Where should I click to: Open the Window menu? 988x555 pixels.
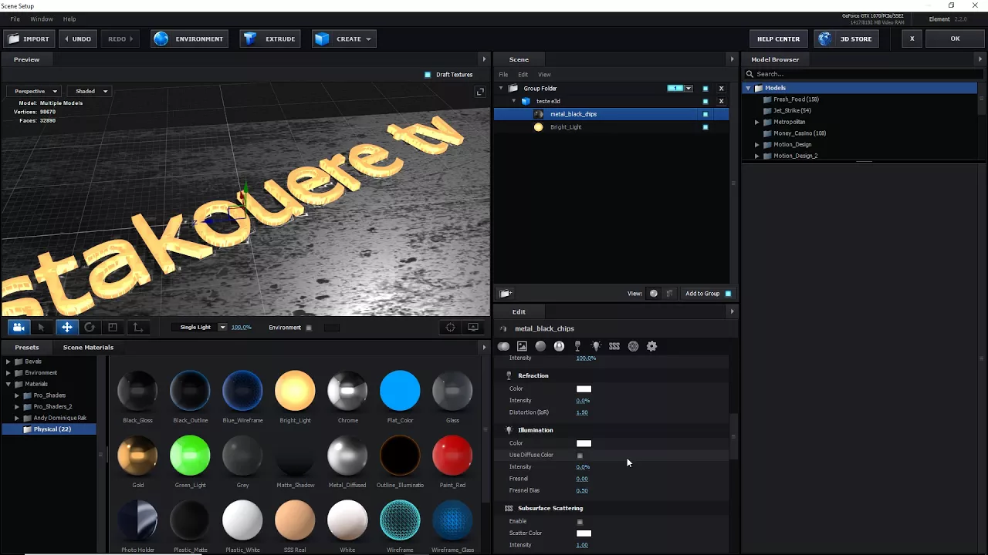point(42,18)
